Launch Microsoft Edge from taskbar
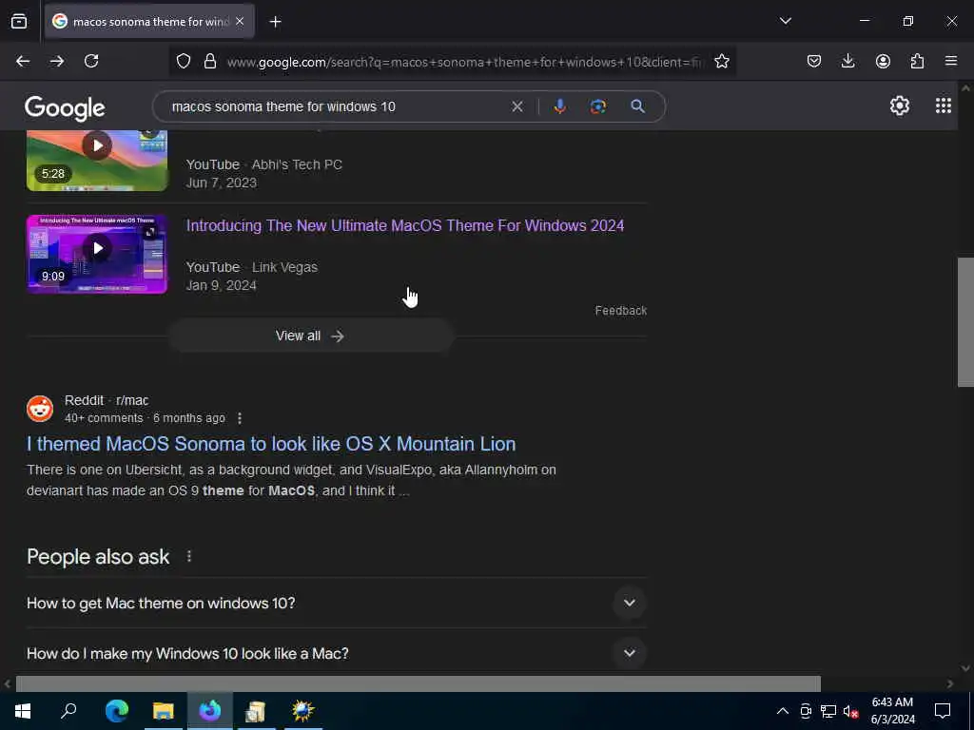Image resolution: width=974 pixels, height=730 pixels. pos(116,711)
